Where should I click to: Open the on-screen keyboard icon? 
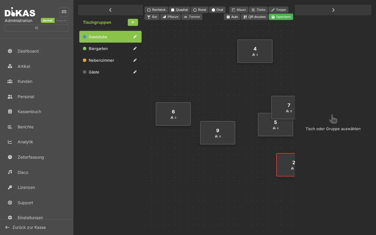pos(64,12)
